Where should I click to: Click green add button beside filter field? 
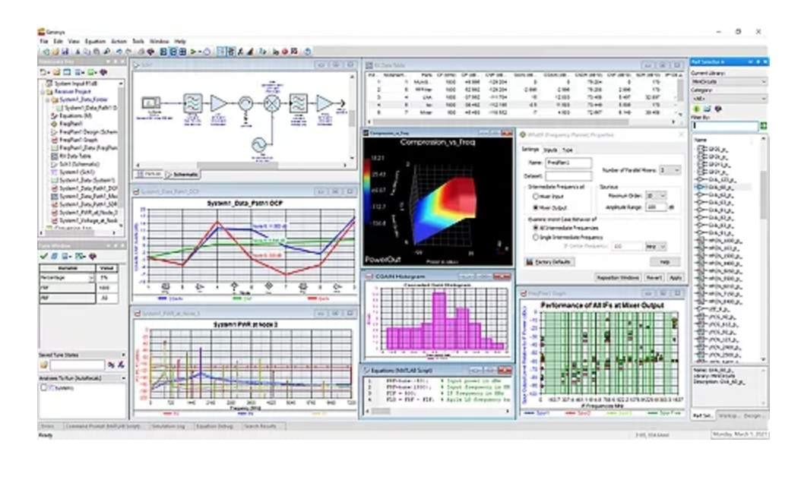(763, 125)
